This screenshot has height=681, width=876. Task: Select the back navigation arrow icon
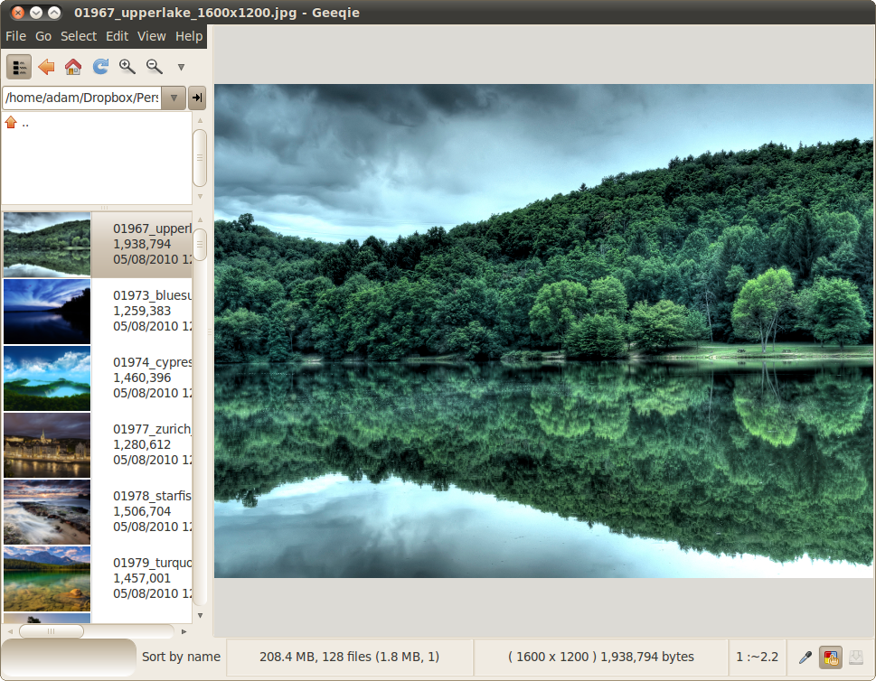pos(46,66)
